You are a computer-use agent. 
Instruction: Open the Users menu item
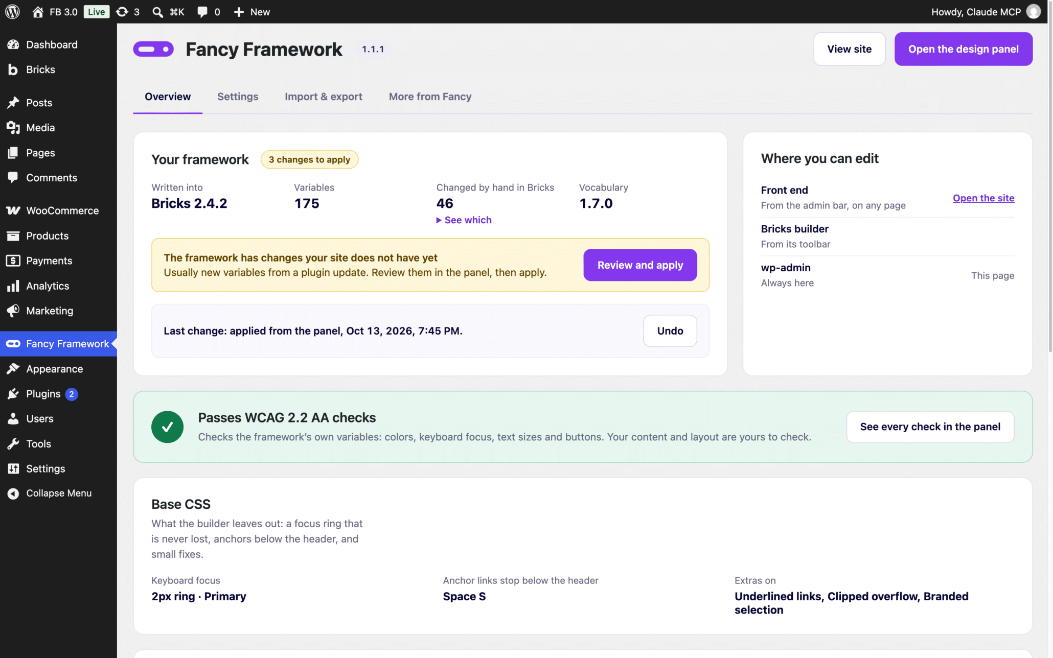pyautogui.click(x=58, y=418)
